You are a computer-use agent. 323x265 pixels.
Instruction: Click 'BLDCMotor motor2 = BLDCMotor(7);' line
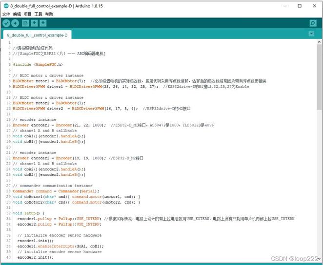[x=49, y=103]
